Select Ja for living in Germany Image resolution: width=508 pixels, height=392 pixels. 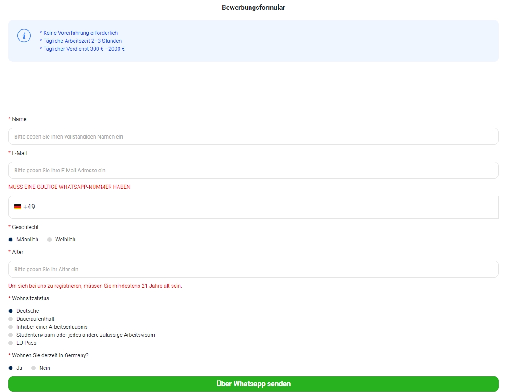click(11, 368)
